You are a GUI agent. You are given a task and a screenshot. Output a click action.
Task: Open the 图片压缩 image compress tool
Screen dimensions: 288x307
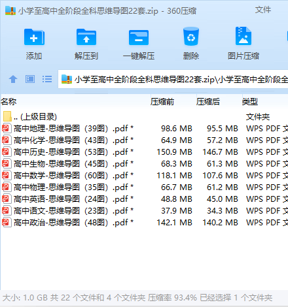pos(243,36)
